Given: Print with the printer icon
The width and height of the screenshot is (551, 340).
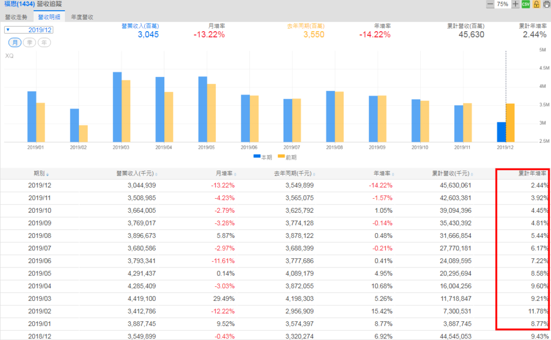Looking at the screenshot, I should coord(547,4).
